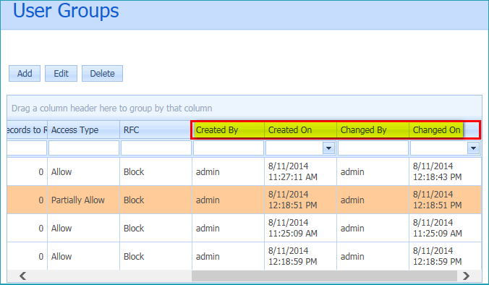Click the left scroll arrow on the horizontal scrollbar
Image resolution: width=489 pixels, height=285 pixels.
tap(22, 276)
